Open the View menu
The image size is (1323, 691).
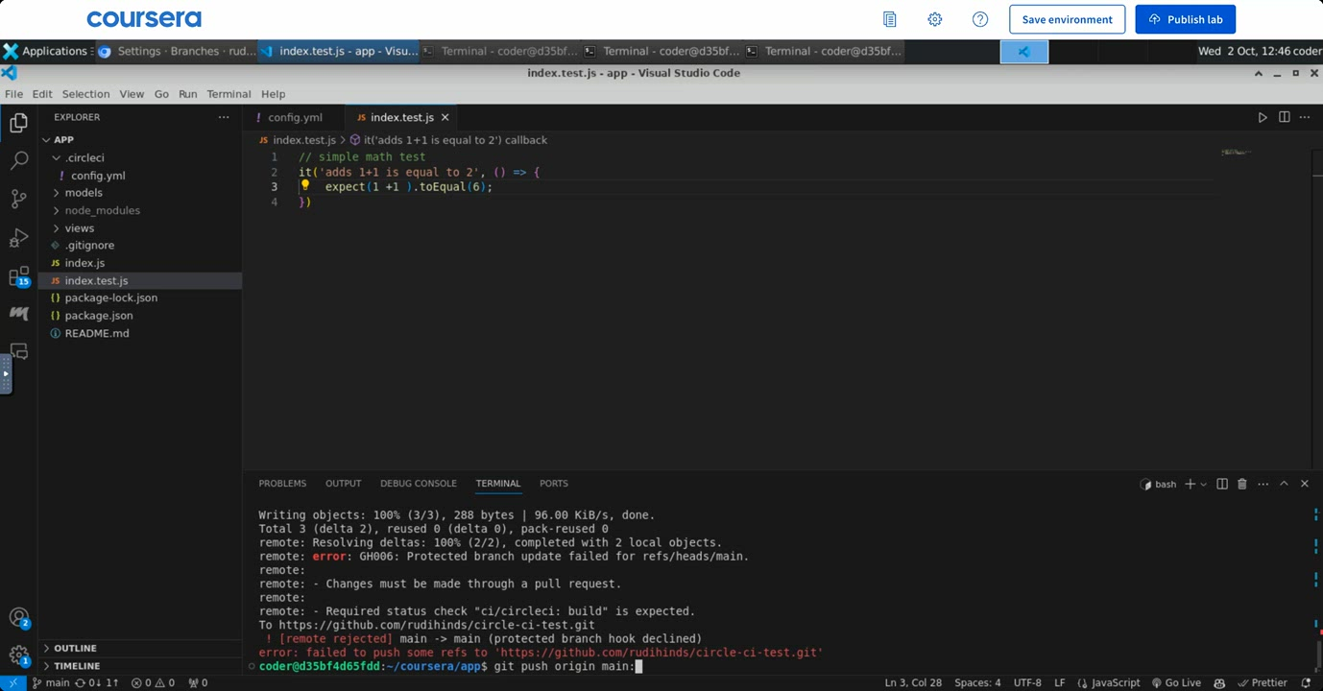point(132,94)
